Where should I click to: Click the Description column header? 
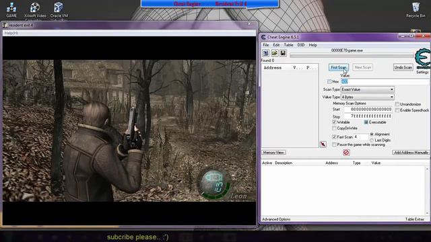(x=284, y=163)
